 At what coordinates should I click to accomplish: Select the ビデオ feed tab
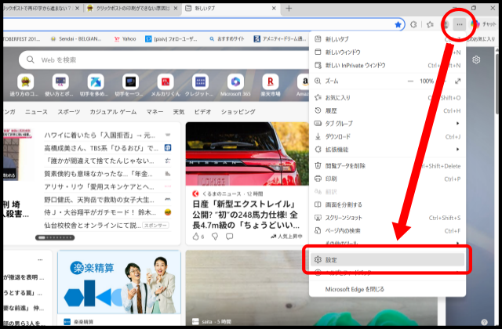point(202,112)
